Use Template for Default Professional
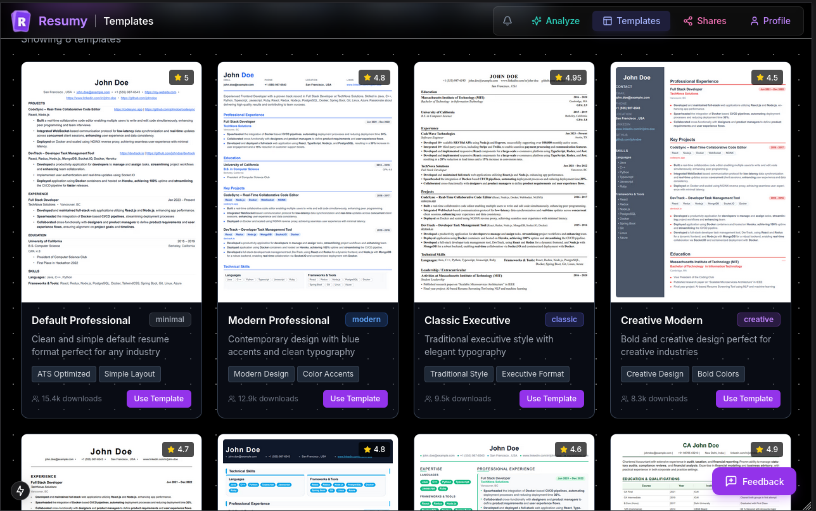This screenshot has width=816, height=511. (x=158, y=398)
